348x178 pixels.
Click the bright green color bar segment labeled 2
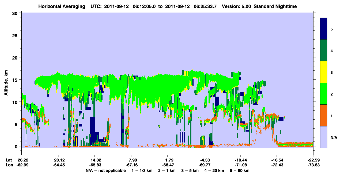(324, 94)
